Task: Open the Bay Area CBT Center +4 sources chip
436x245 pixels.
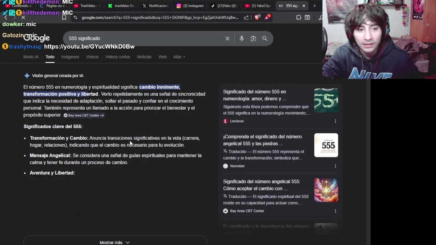Action: pos(84,115)
